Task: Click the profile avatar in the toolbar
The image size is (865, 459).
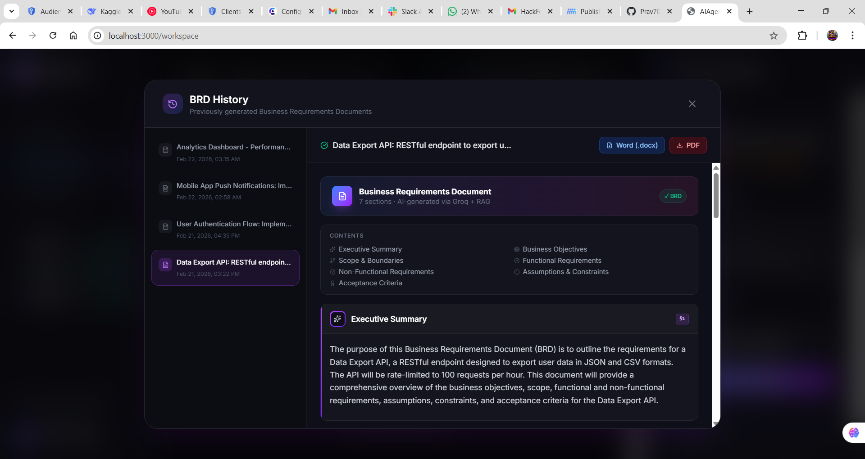Action: (832, 36)
